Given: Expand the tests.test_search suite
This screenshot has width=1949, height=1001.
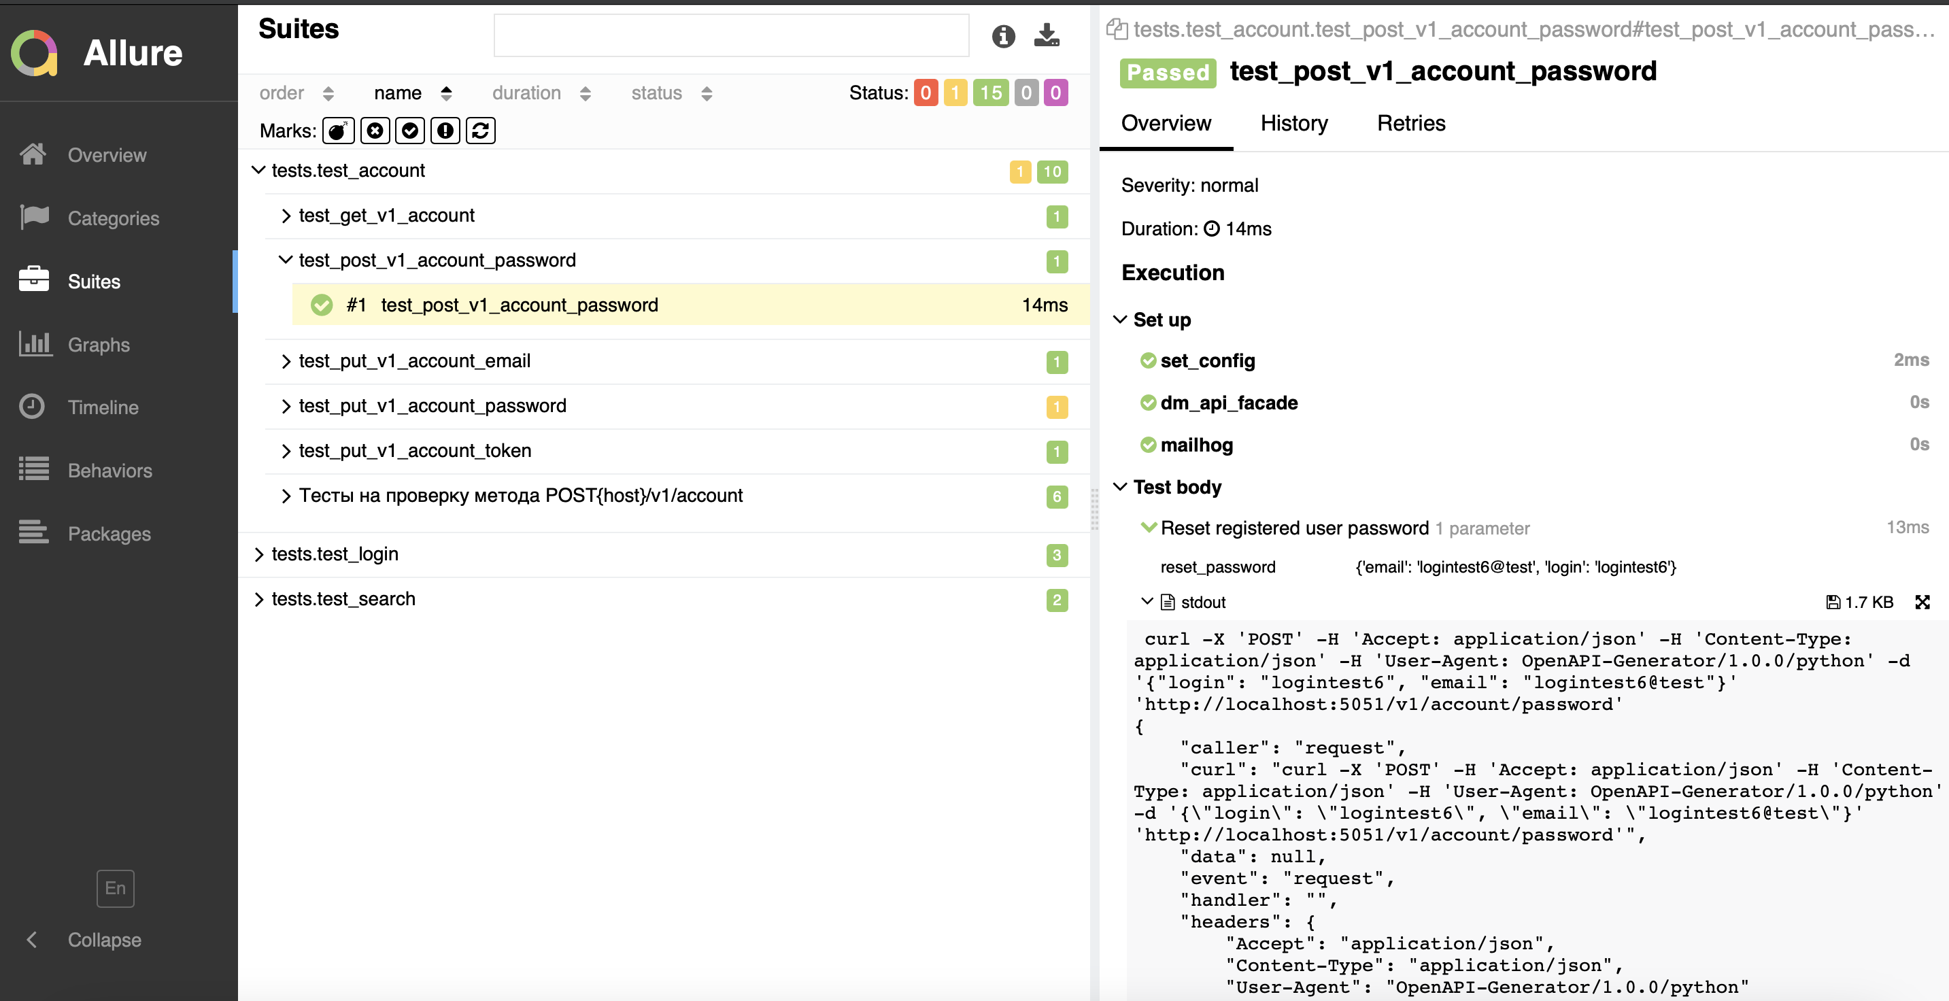Looking at the screenshot, I should coord(260,598).
